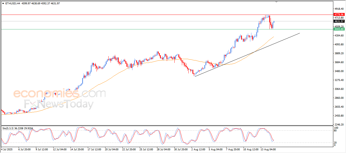This screenshot has width=346, height=153.
Task: Click the 3275.40 price scale label
Action: pyautogui.click(x=339, y=80)
